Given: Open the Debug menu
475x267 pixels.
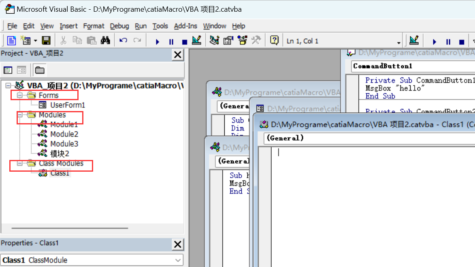Looking at the screenshot, I should (x=119, y=26).
